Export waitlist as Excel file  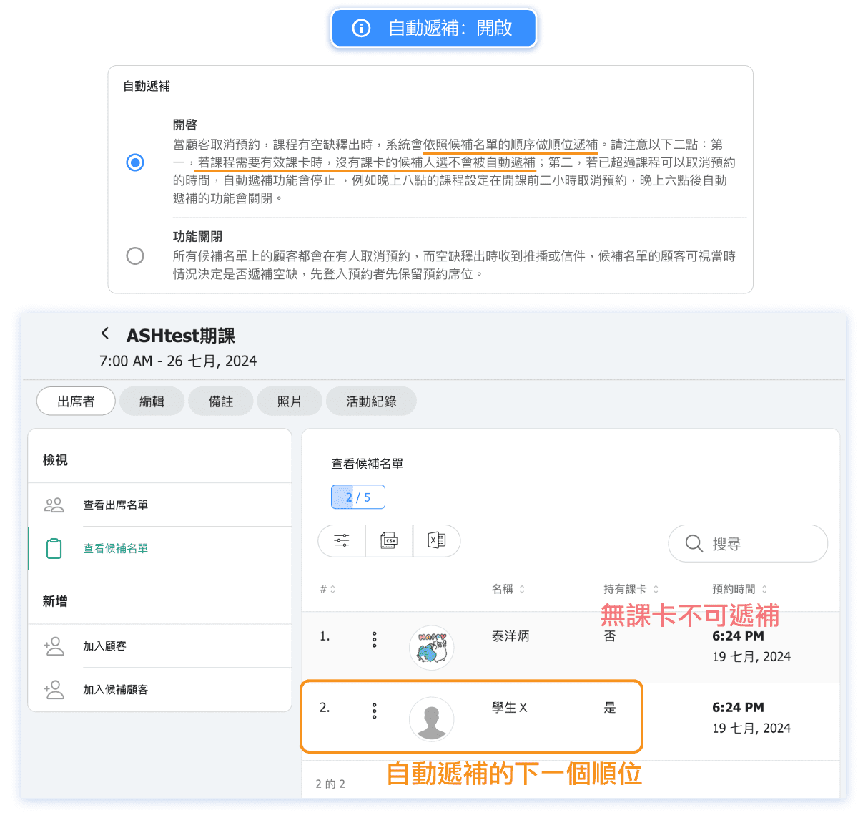tap(436, 541)
